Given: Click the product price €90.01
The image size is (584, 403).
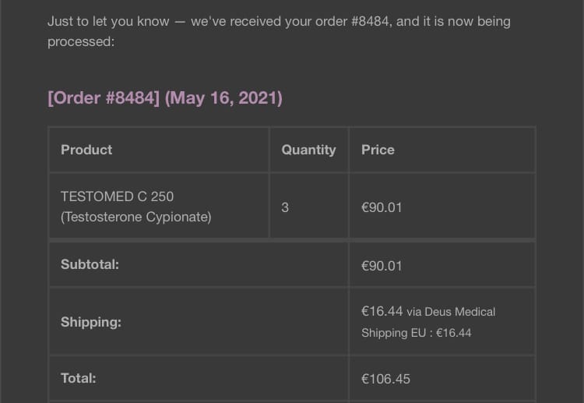Looking at the screenshot, I should (x=382, y=207).
